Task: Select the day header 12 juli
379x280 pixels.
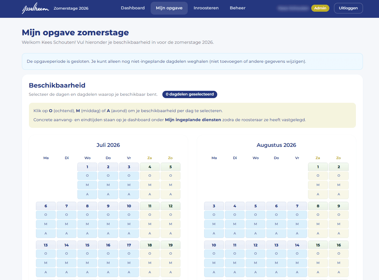Action: coord(171,206)
